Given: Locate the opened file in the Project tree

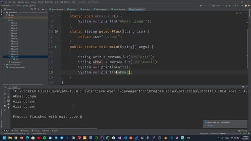Looking at the screenshot, I should tap(32, 9).
